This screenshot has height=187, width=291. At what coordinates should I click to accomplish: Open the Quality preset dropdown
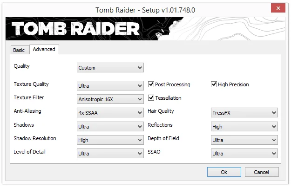(110, 68)
